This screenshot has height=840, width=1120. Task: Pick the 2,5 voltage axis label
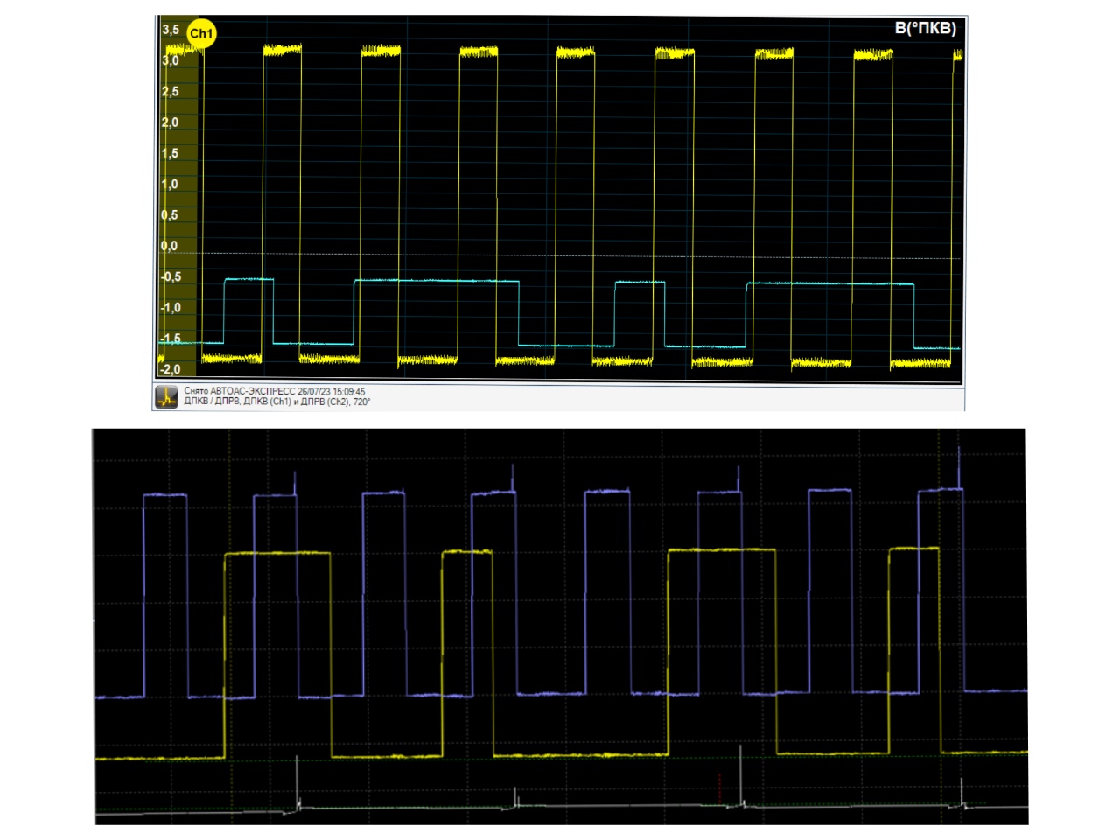pos(170,92)
